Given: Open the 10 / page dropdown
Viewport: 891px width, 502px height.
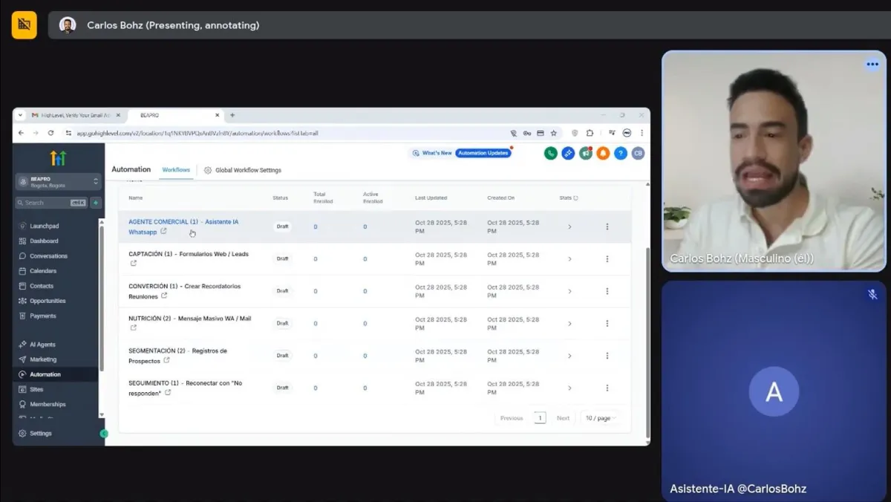Looking at the screenshot, I should pos(601,418).
